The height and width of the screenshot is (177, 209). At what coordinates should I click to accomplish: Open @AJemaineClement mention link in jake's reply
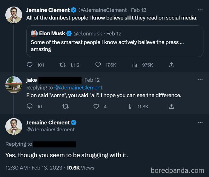[78, 87]
